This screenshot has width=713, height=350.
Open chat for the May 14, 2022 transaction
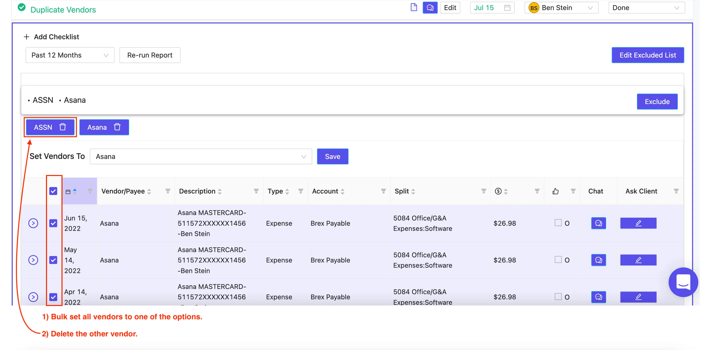coord(598,260)
